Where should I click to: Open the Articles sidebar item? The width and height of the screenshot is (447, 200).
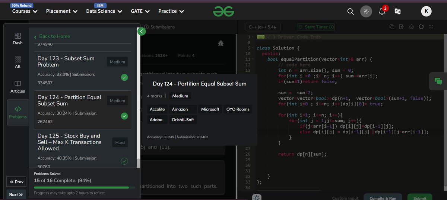point(18,86)
